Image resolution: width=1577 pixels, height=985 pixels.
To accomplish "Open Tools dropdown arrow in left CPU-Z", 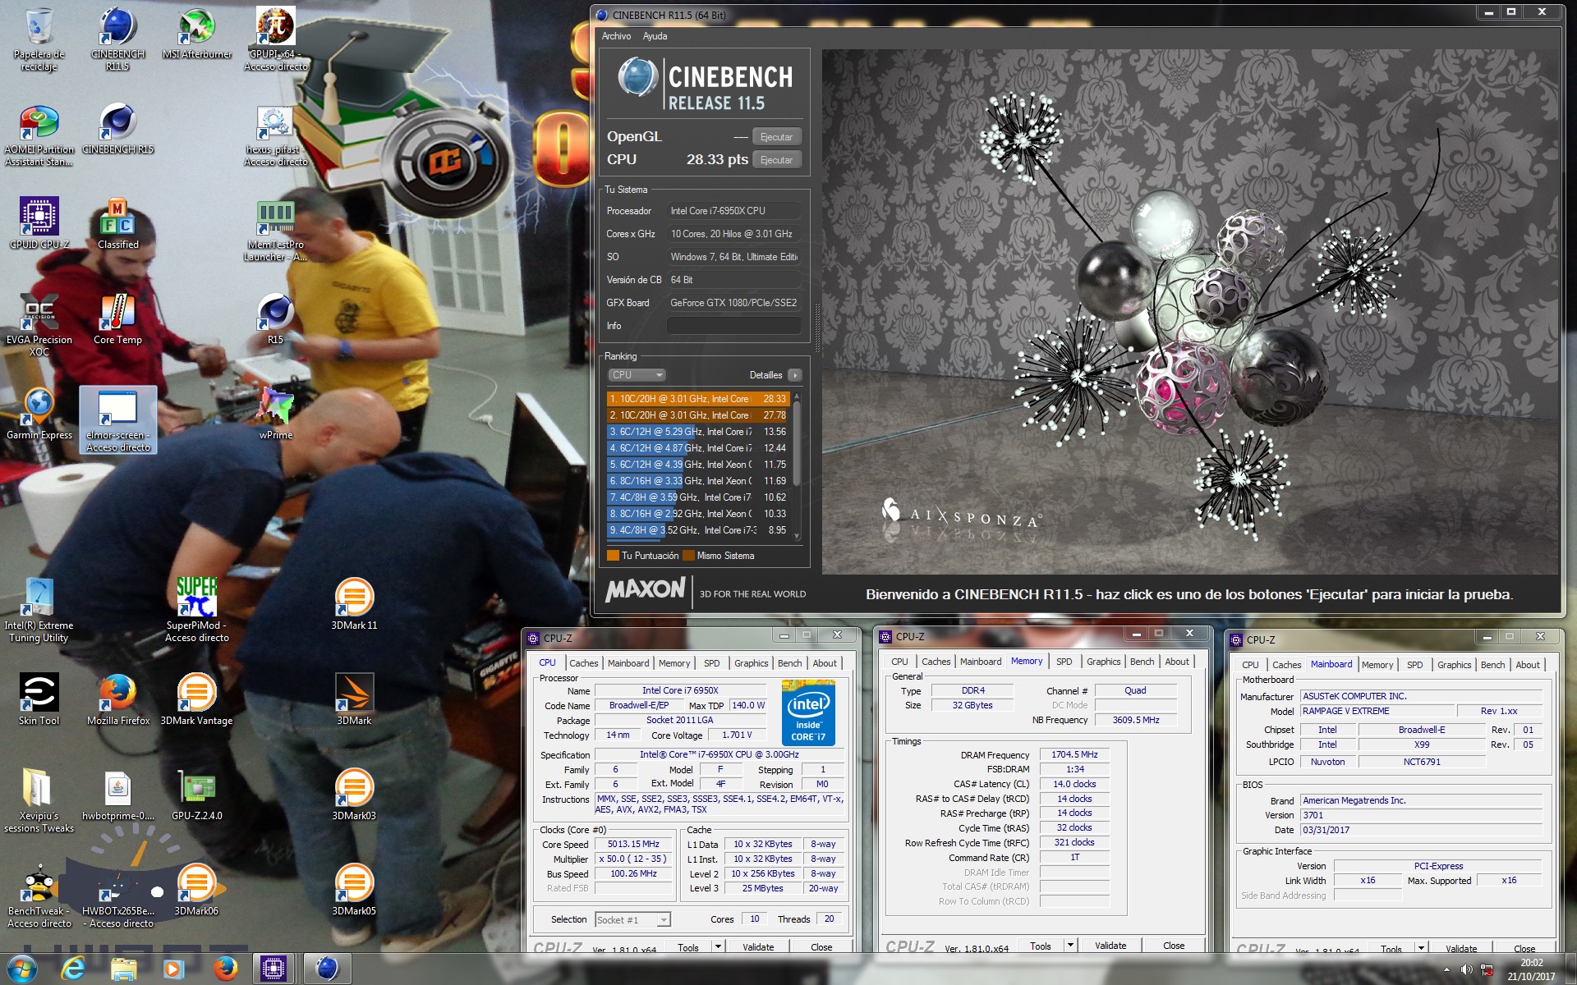I will [x=718, y=946].
